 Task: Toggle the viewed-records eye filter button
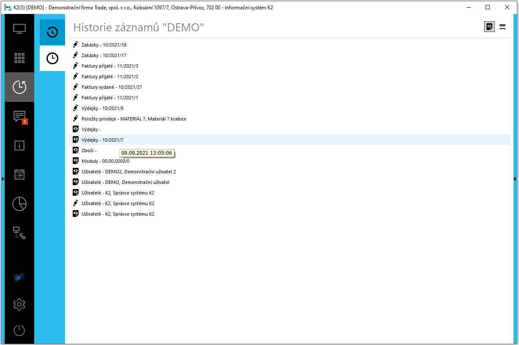tap(489, 27)
